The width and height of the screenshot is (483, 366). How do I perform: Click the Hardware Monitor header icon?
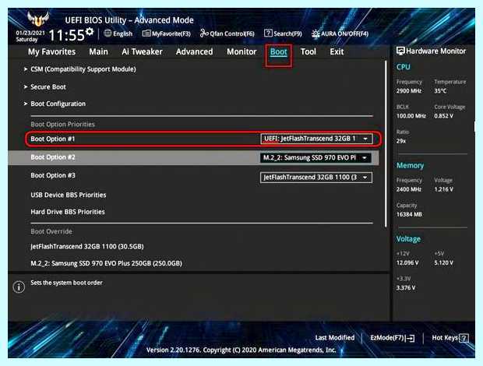tap(400, 51)
